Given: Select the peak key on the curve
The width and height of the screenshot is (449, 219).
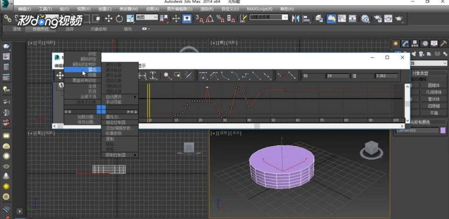Looking at the screenshot, I should [207, 87].
